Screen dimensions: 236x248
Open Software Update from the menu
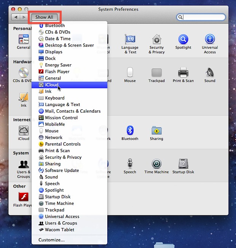[70, 171]
